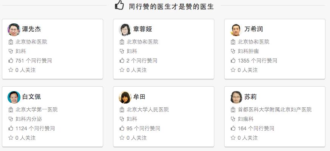Click the thumbs-up icon beside 95 个同行赞同

(122, 128)
